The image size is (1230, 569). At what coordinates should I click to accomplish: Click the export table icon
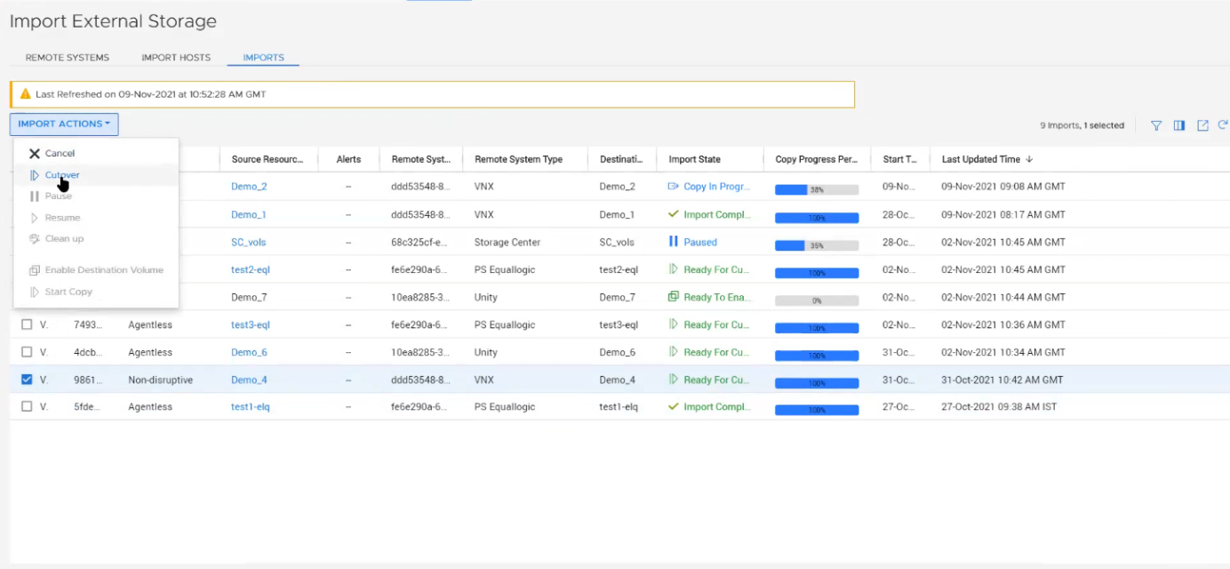(1202, 125)
